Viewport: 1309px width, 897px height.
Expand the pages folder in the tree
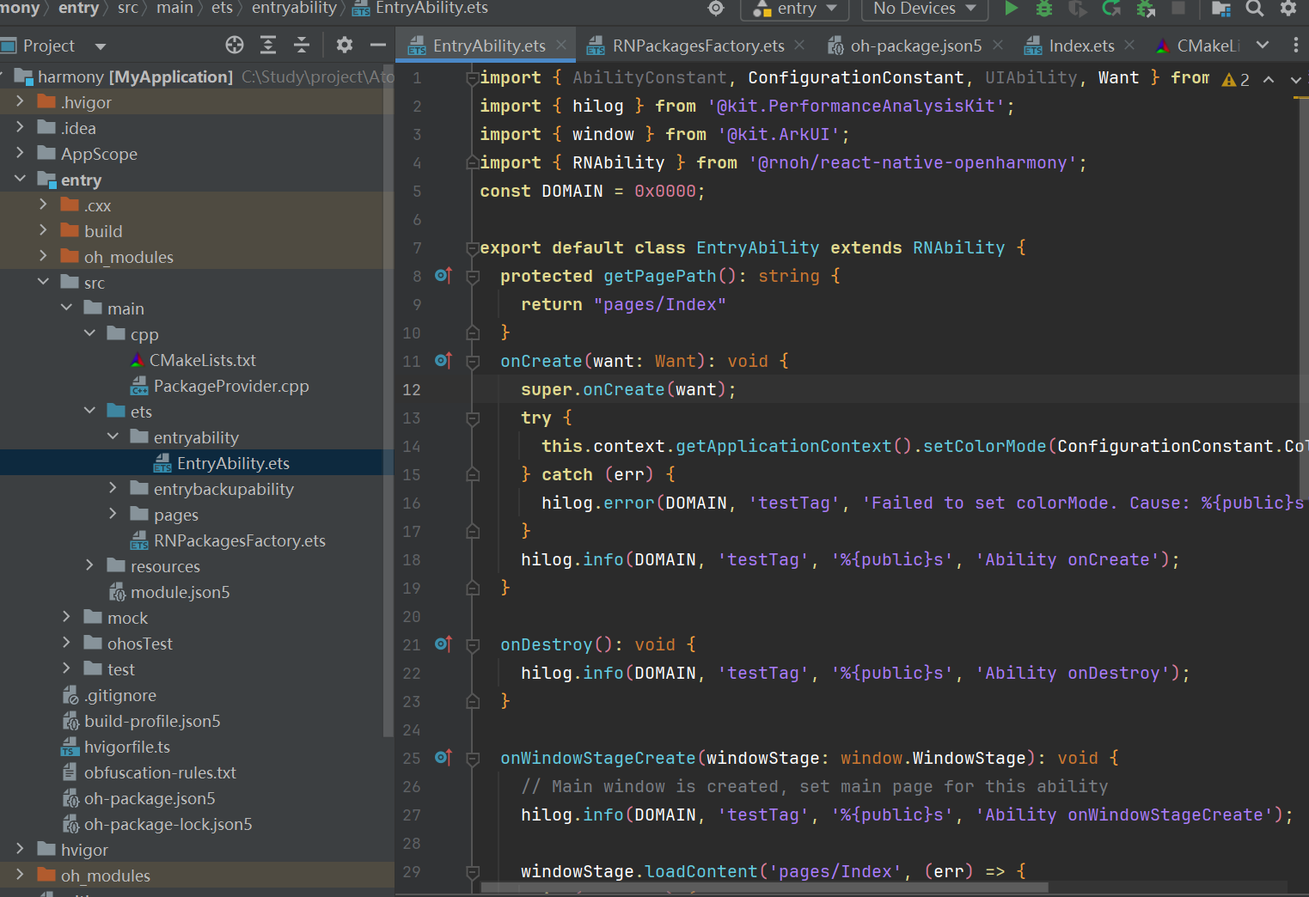click(x=113, y=514)
